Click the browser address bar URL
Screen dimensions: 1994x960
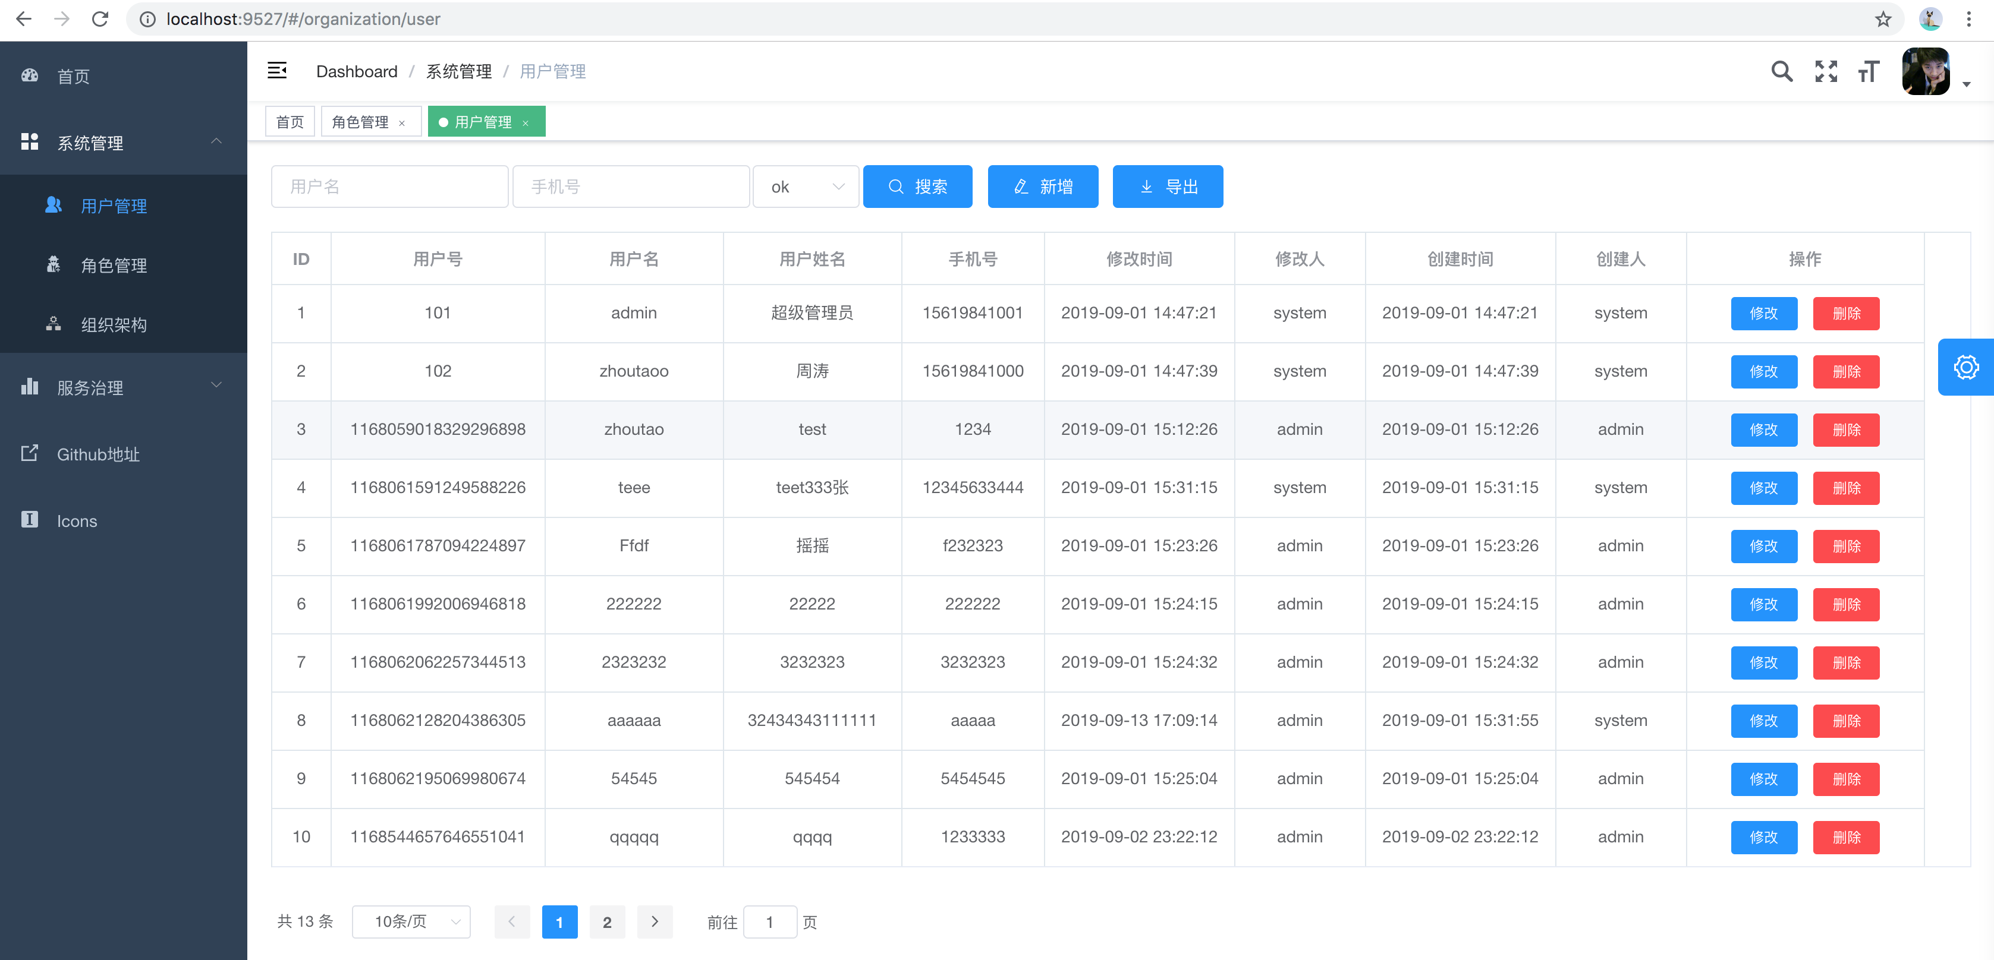coord(303,20)
